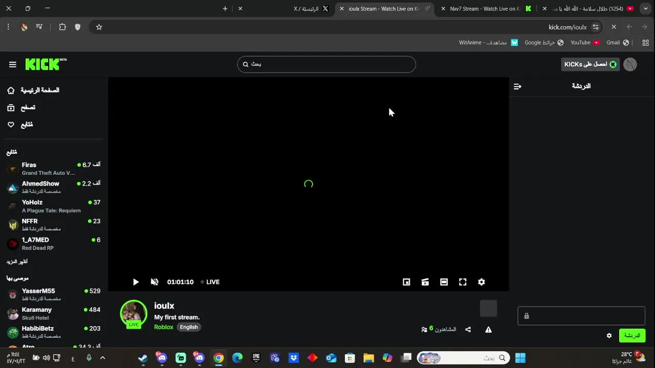
Task: Open chat settings gear
Action: [x=609, y=336]
